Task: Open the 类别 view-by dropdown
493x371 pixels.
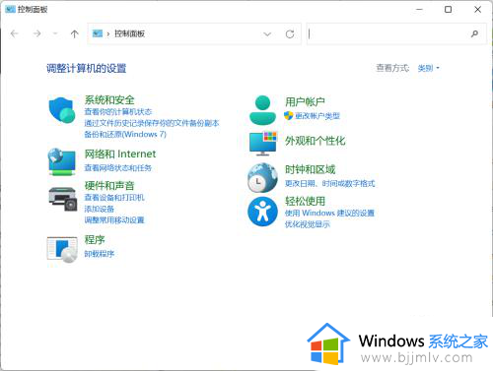Action: click(429, 68)
